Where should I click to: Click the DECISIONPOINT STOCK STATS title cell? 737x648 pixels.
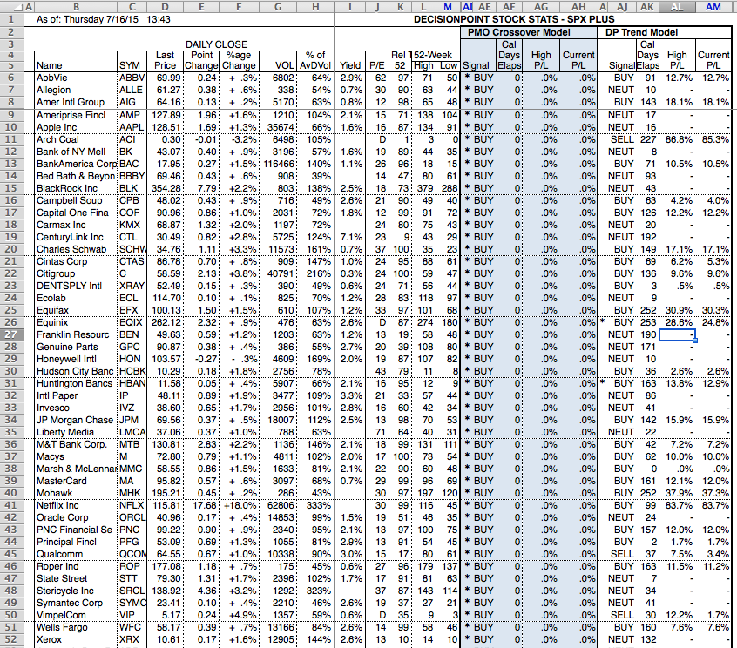513,18
